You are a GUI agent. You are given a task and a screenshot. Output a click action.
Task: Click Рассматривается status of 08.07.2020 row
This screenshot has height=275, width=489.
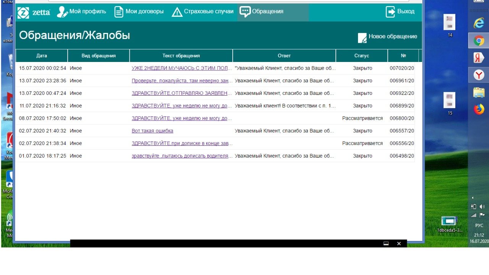(363, 118)
